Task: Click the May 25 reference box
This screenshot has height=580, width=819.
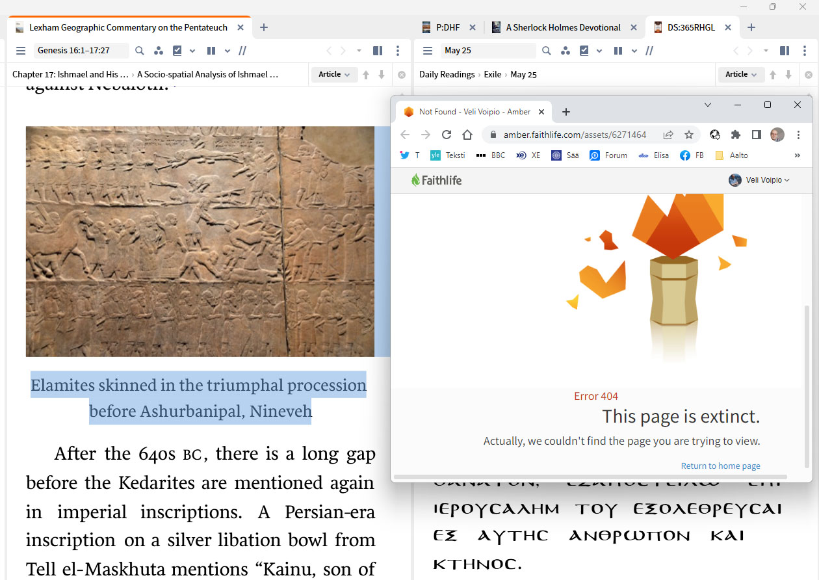Action: (487, 51)
